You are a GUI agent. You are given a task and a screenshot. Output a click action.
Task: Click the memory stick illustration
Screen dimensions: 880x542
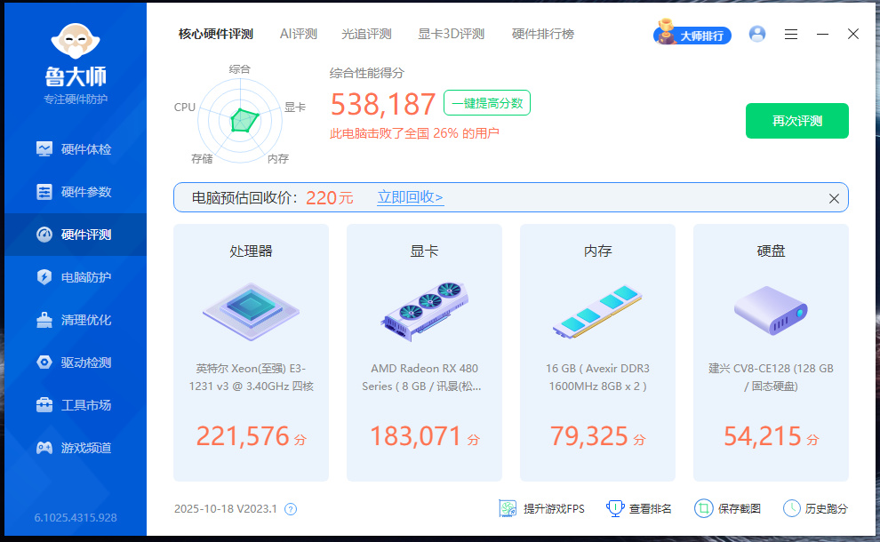[x=597, y=312]
